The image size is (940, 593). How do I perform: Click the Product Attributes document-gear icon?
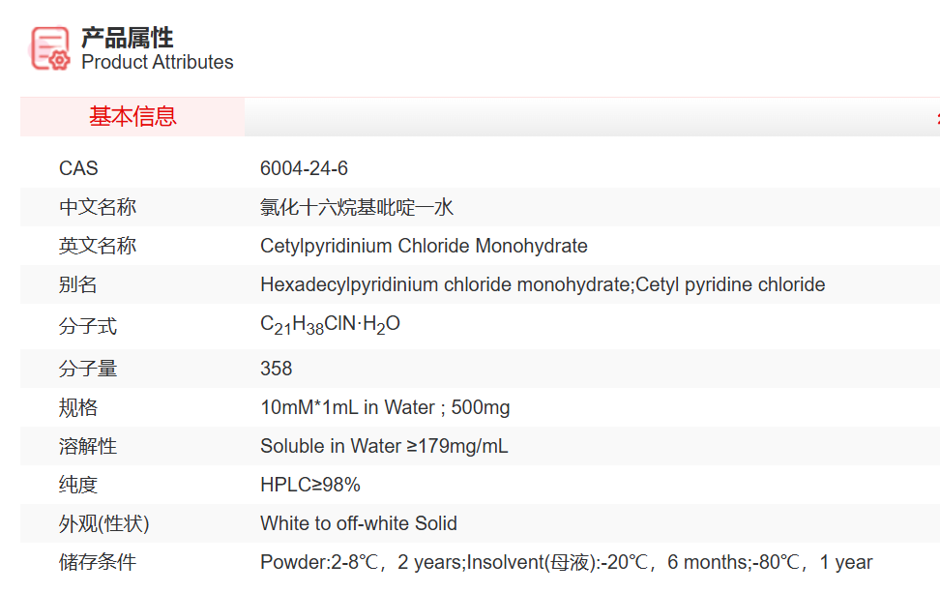tap(50, 48)
